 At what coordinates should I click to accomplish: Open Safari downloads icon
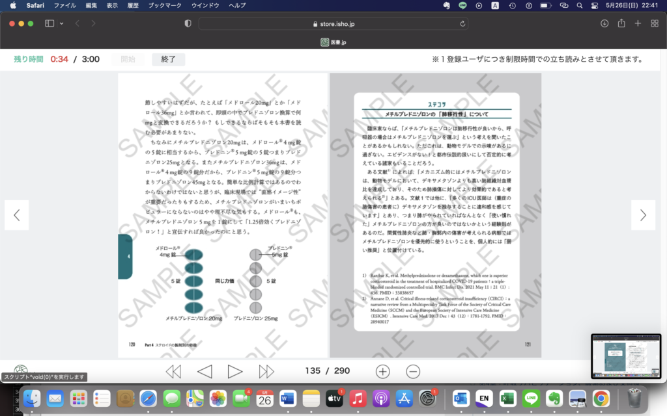[x=604, y=23]
